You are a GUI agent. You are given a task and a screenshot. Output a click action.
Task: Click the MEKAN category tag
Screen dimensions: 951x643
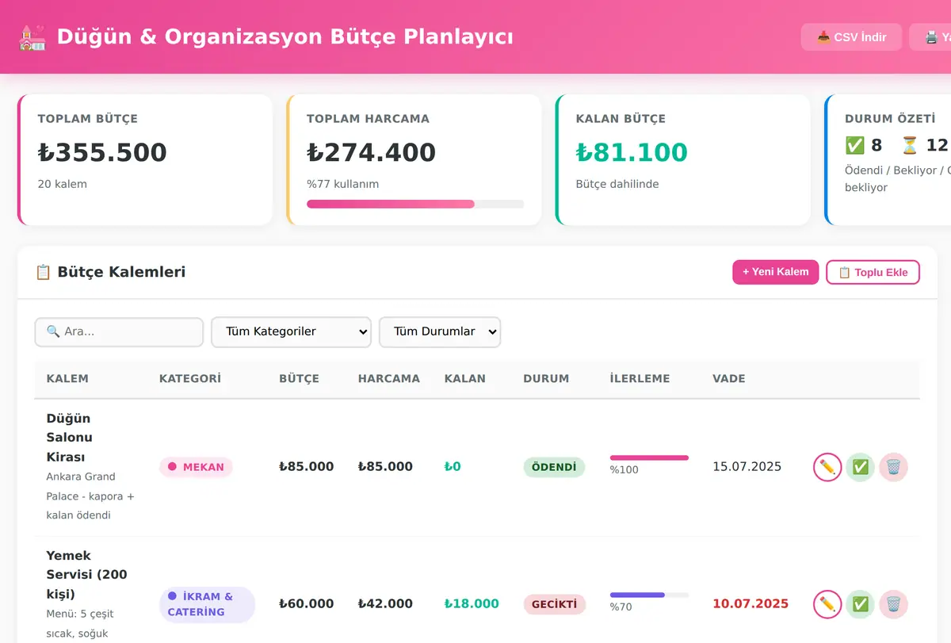tap(196, 467)
